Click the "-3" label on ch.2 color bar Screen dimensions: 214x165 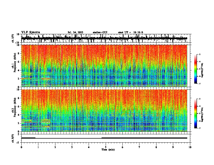[x=199, y=99]
